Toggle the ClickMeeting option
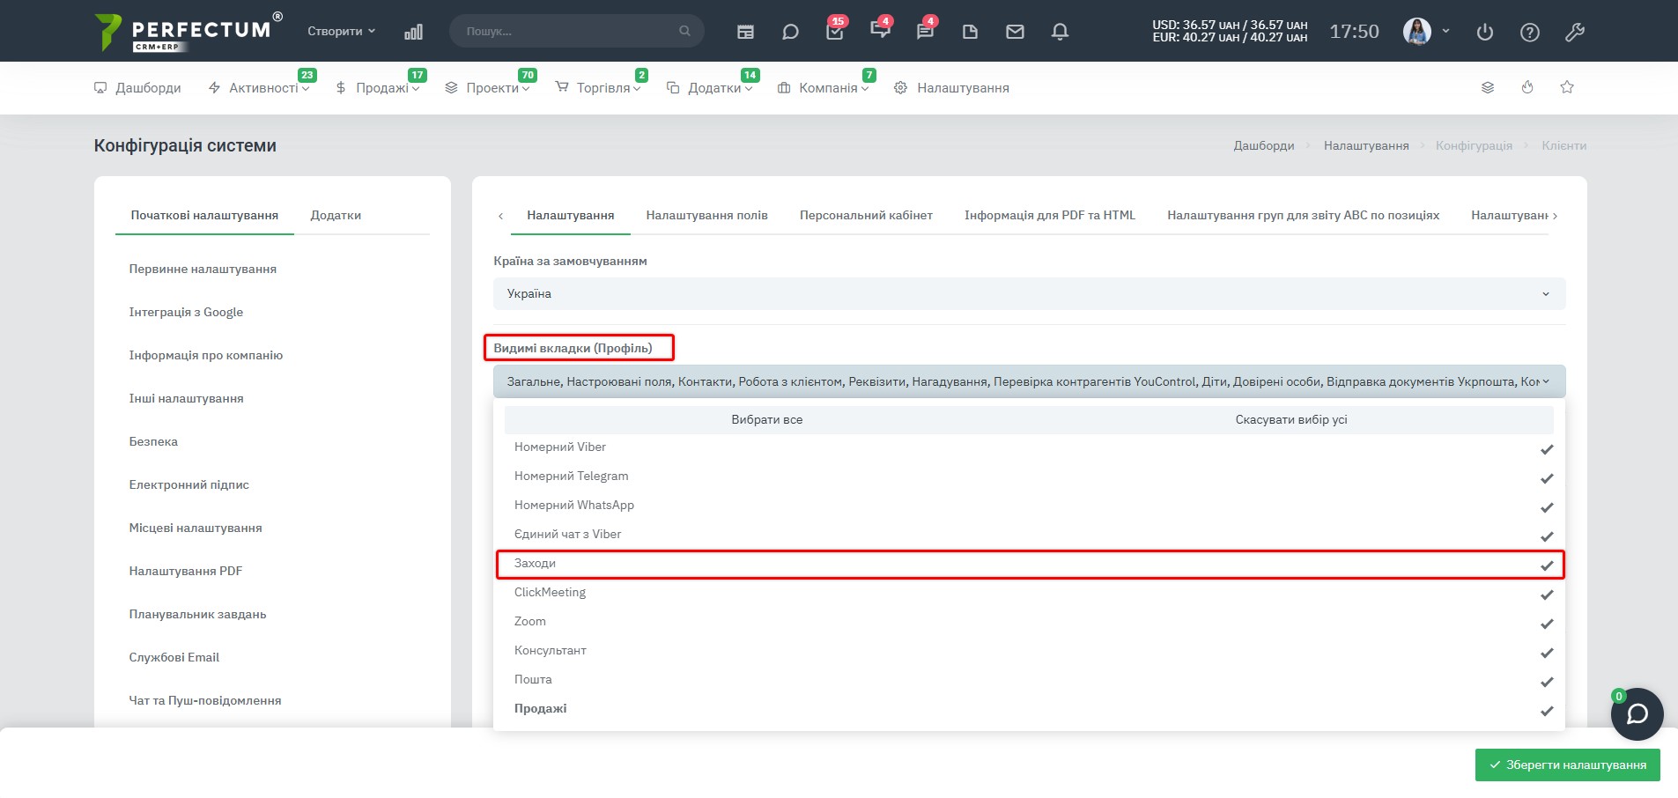Image resolution: width=1678 pixels, height=798 pixels. pos(1029,593)
